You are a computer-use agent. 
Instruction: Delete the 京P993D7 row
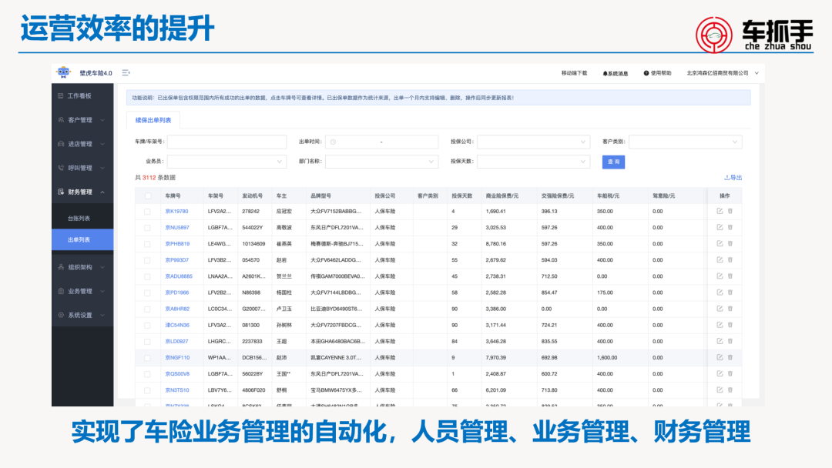[730, 259]
